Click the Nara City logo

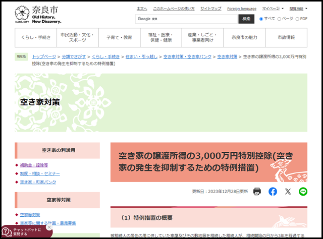coord(38,15)
